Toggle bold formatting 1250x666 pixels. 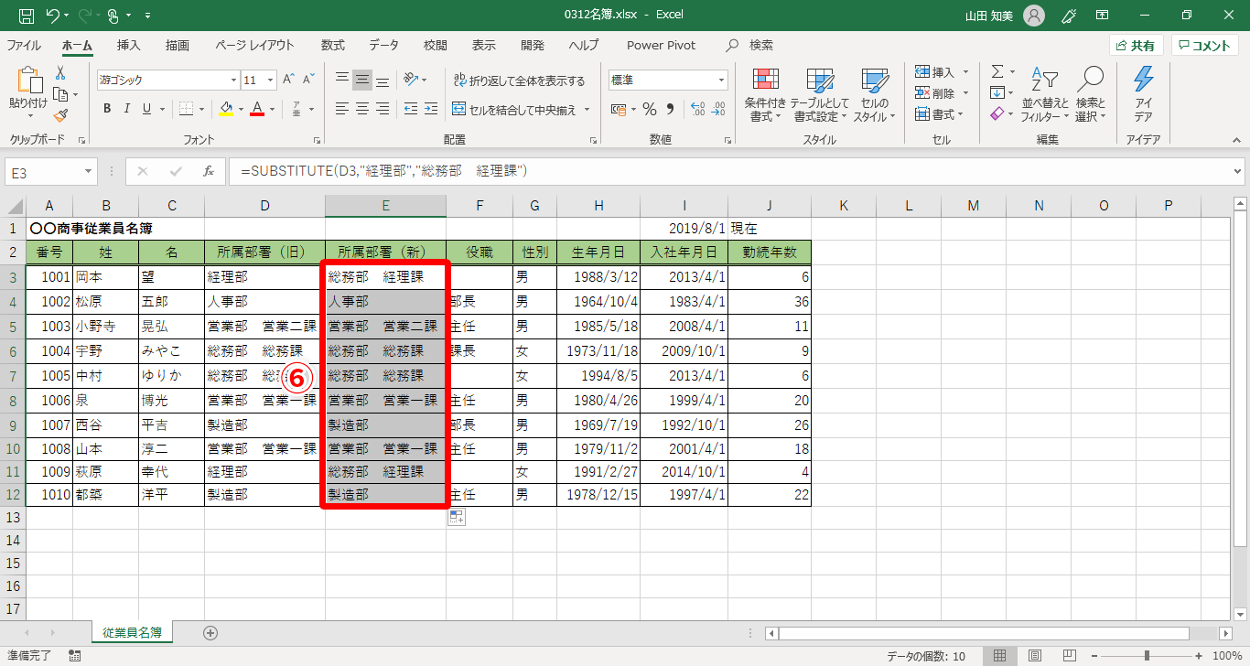pos(106,109)
